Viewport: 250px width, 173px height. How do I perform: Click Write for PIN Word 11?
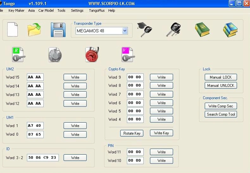pyautogui.click(x=161, y=152)
